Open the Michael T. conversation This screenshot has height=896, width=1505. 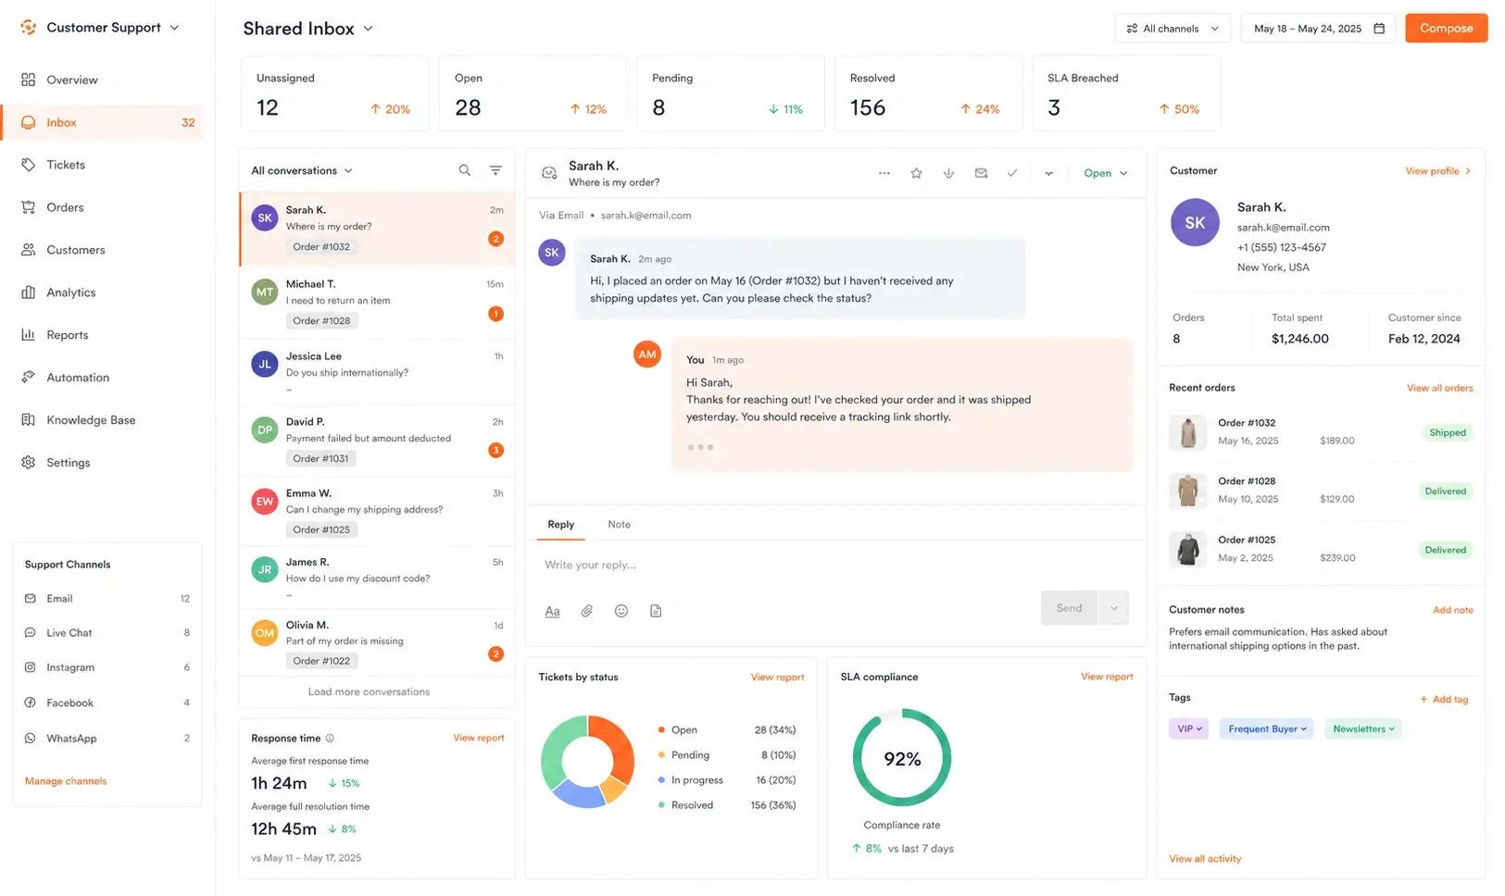coord(377,302)
